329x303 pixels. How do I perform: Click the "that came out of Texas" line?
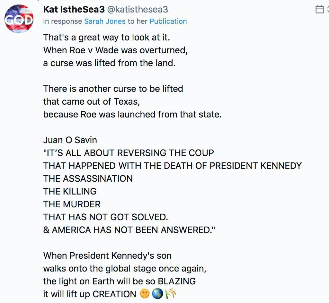click(x=92, y=102)
